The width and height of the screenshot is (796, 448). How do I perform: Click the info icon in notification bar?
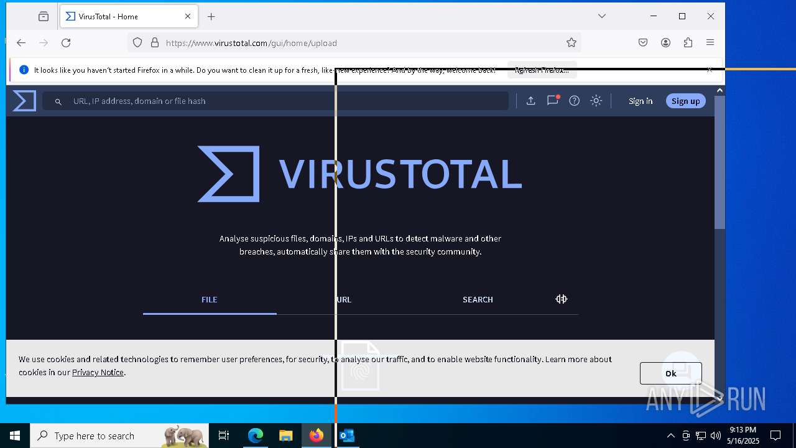(x=24, y=70)
